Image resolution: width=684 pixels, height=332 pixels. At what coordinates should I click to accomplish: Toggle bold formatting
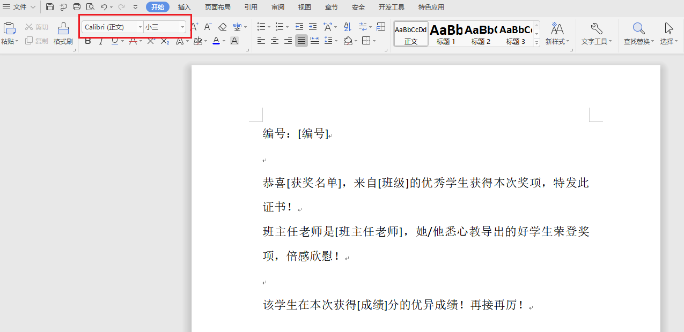coord(87,41)
